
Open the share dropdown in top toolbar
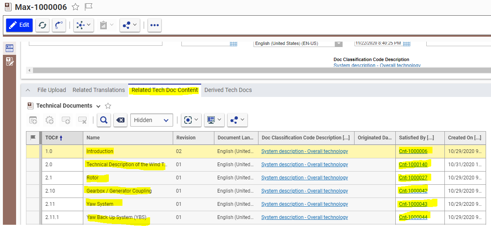129,25
